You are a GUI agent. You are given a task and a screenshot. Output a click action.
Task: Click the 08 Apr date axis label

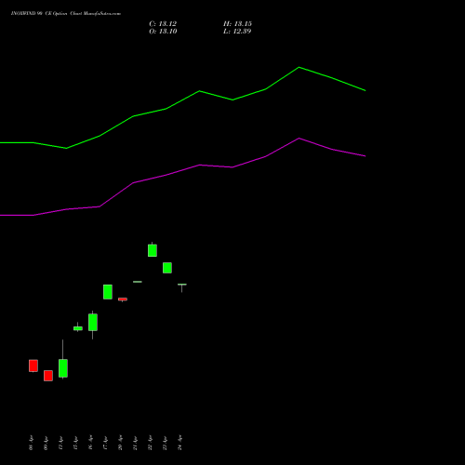pos(31,443)
